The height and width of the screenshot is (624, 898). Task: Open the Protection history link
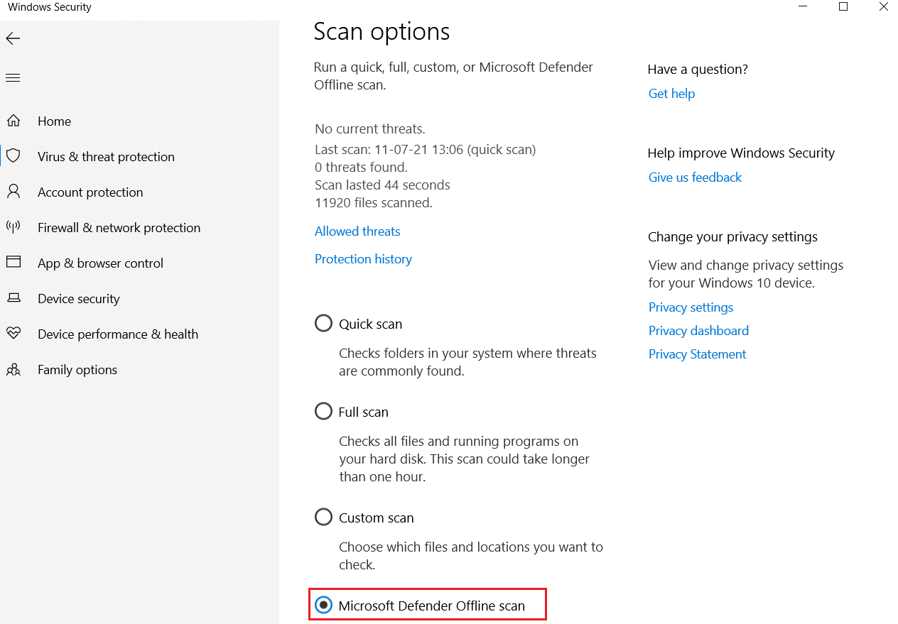363,258
